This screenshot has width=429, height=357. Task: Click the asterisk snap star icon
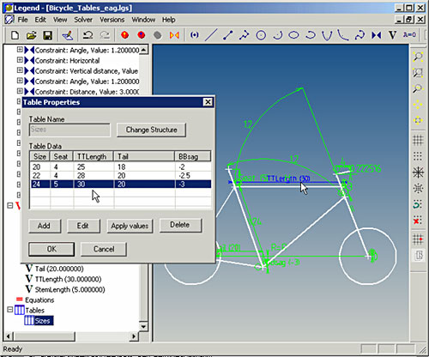418,172
